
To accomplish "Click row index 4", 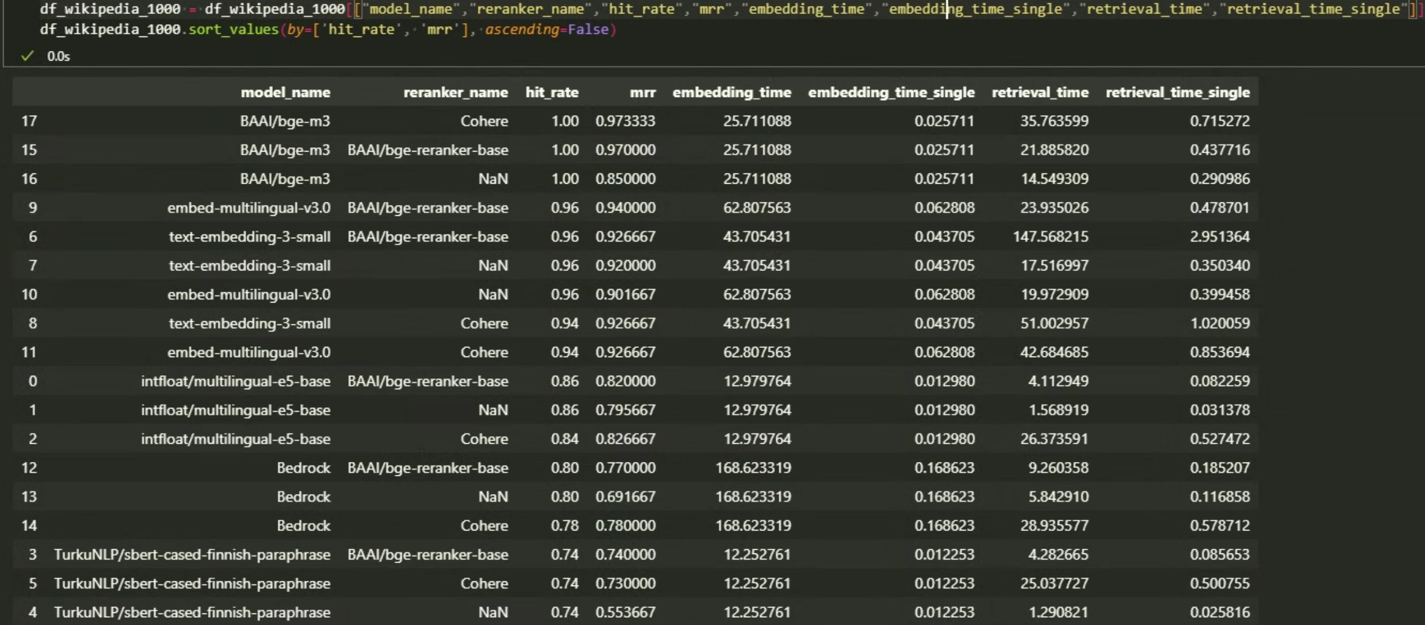I will point(33,612).
